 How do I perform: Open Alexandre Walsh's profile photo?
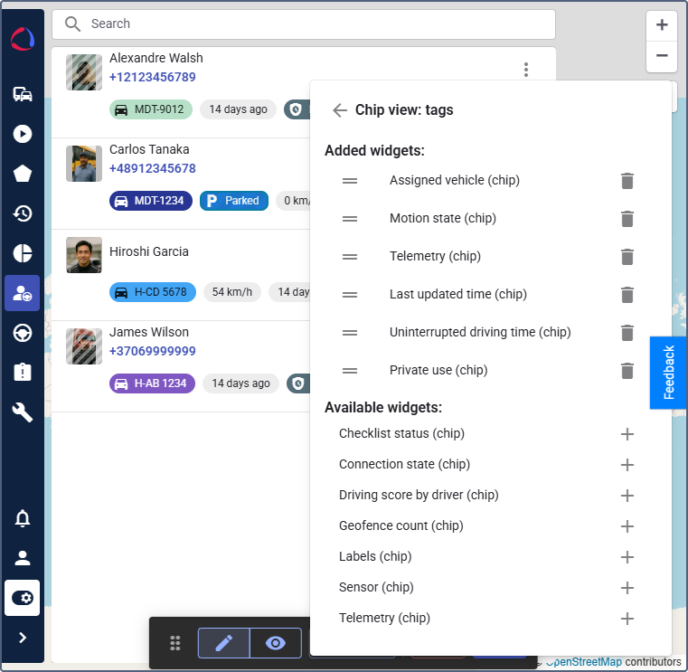tap(84, 72)
